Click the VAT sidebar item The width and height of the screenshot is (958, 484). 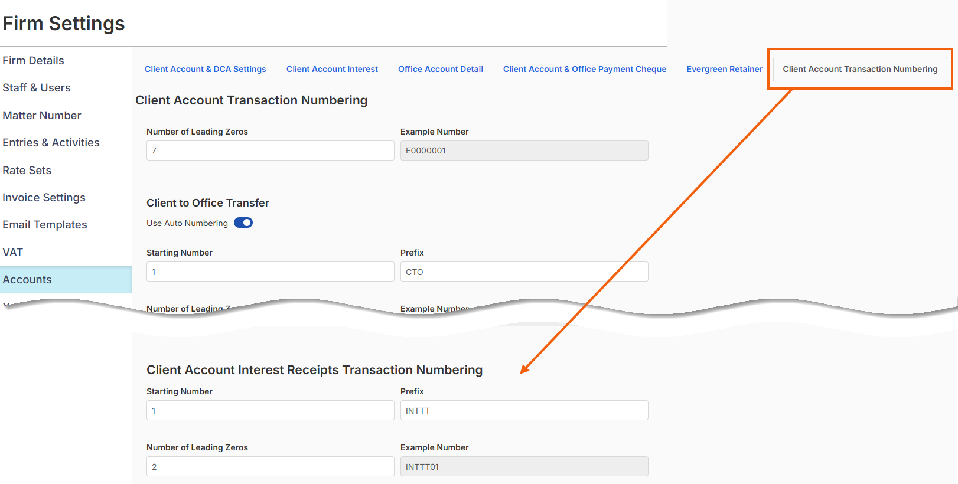click(x=13, y=253)
